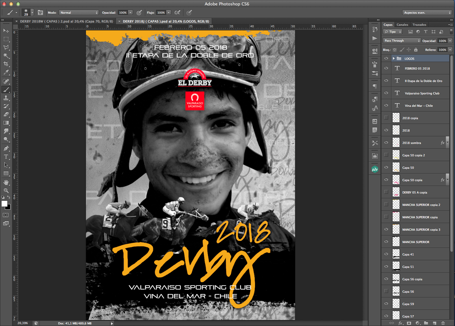Select the Rectangle shape tool

coord(6,173)
